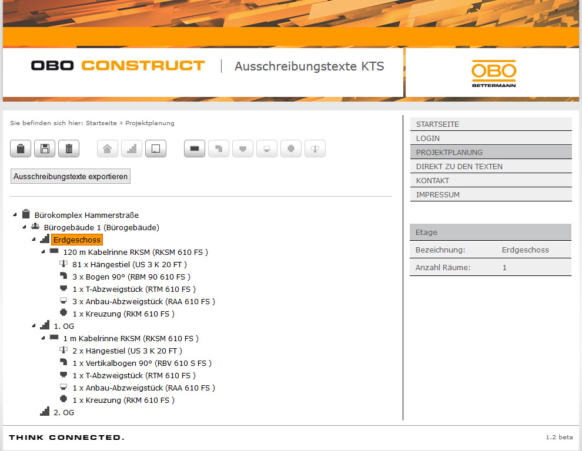This screenshot has height=451, width=582.
Task: Open the KONTAKT menu item
Action: point(491,181)
